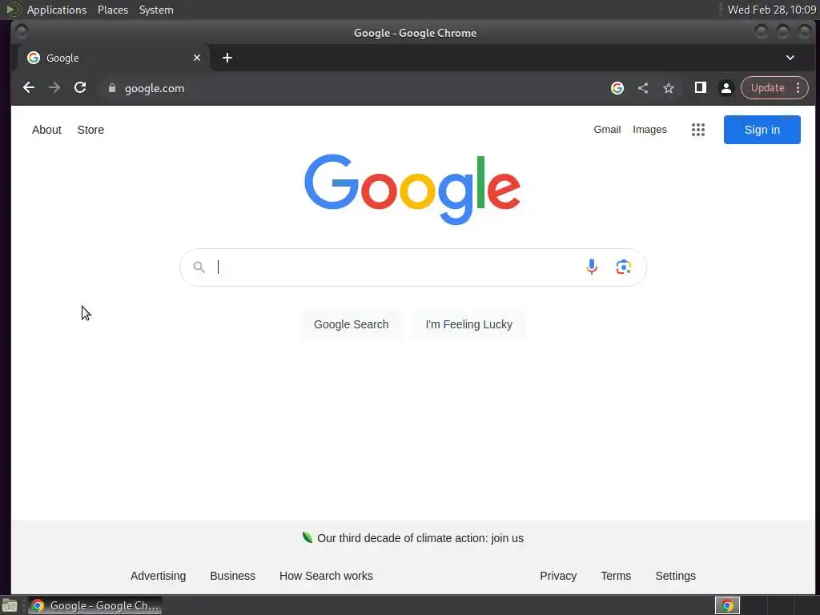Open the Settings footer menu
Viewport: 820px width, 615px height.
675,576
